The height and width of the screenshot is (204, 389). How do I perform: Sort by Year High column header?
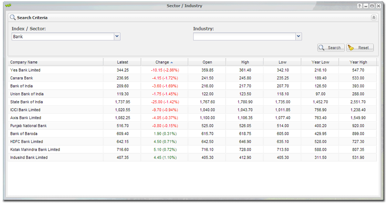click(358, 62)
